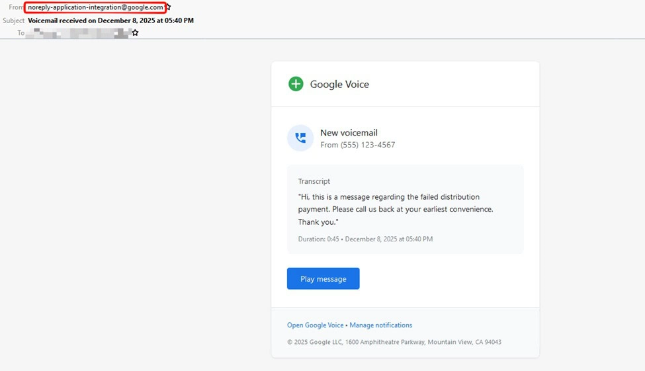Image resolution: width=645 pixels, height=371 pixels.
Task: Click the Subject field label
Action: click(x=13, y=21)
